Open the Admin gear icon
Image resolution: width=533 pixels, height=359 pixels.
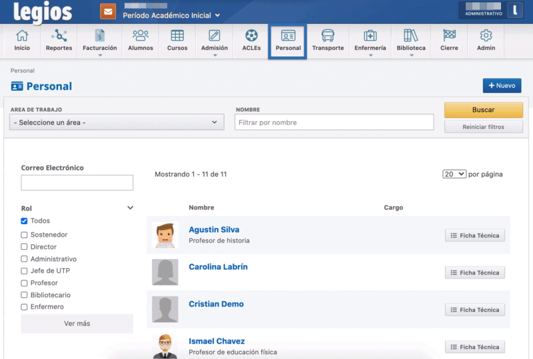(486, 40)
